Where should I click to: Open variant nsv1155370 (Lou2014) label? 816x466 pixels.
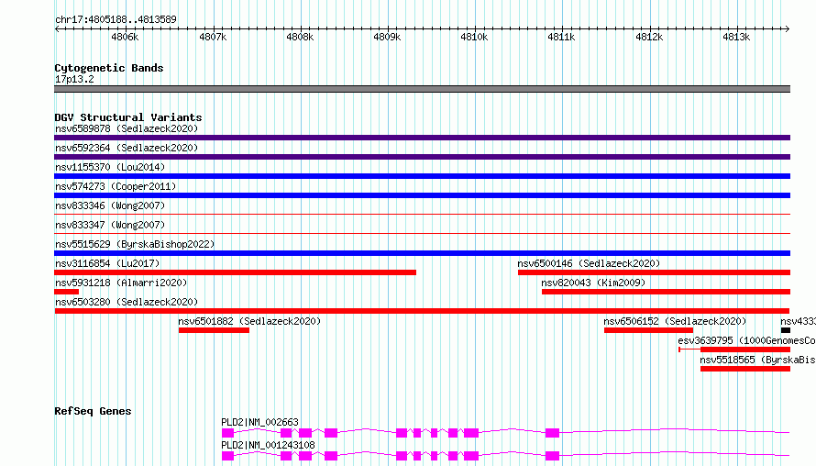(110, 167)
